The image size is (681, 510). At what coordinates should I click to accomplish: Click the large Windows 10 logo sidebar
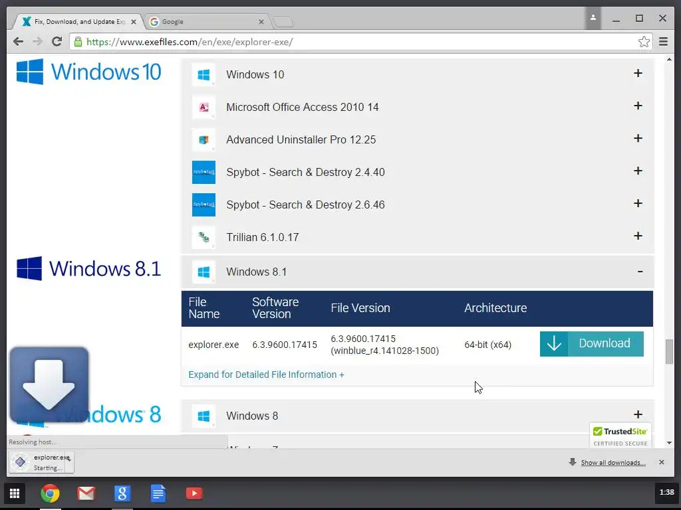[x=88, y=72]
